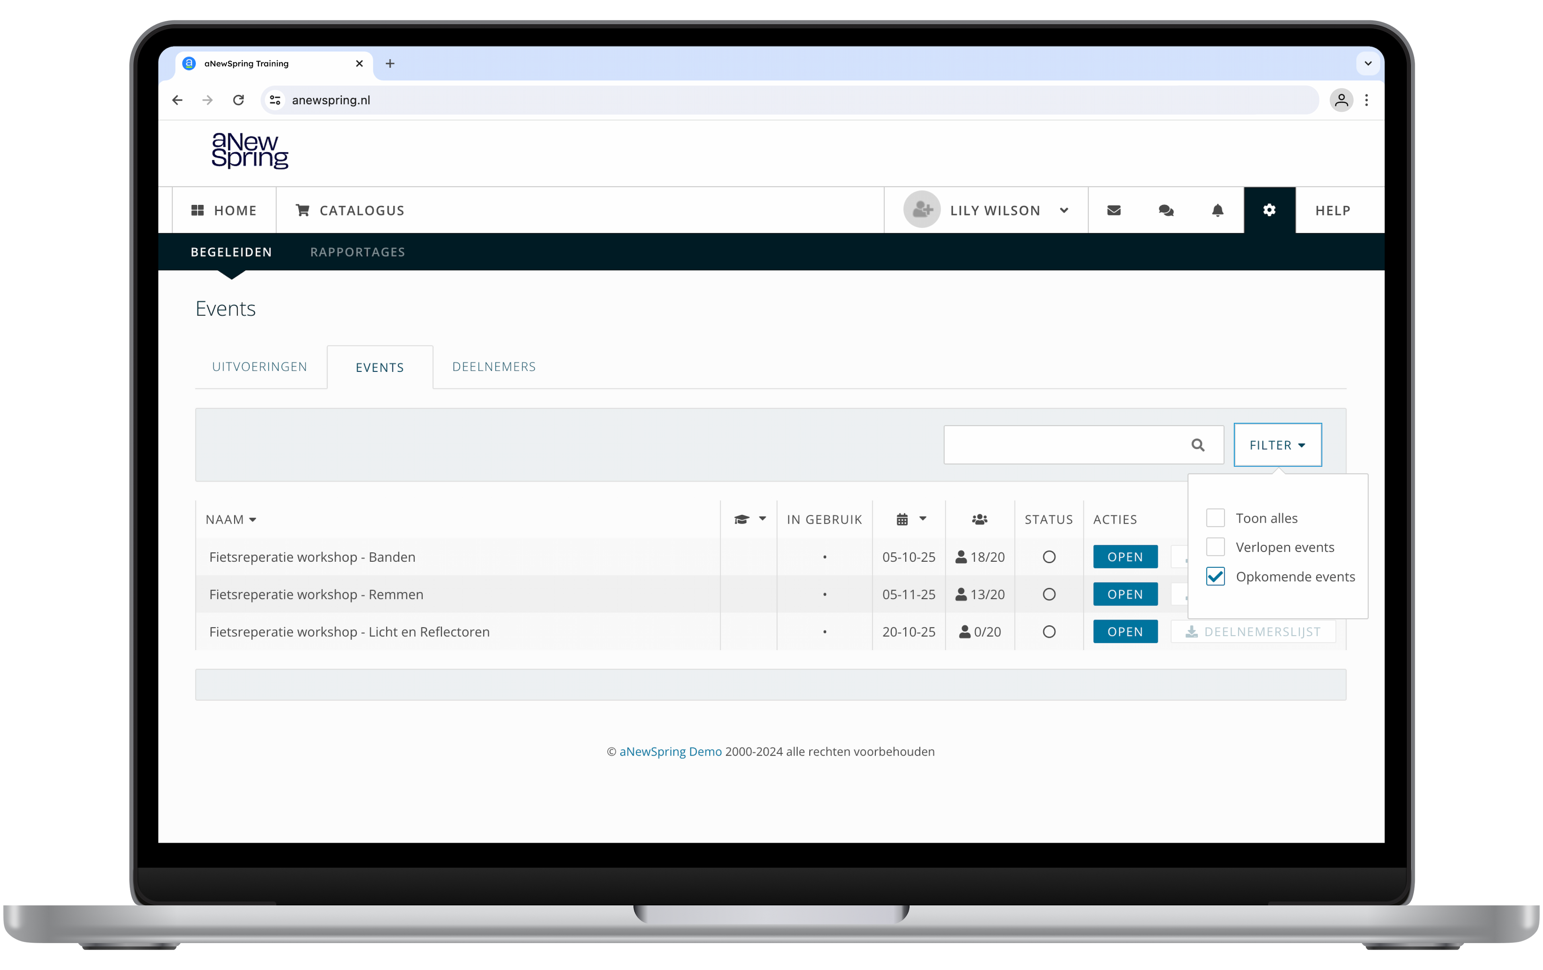This screenshot has width=1543, height=970.
Task: Check the Verlopen events checkbox
Action: click(x=1215, y=547)
